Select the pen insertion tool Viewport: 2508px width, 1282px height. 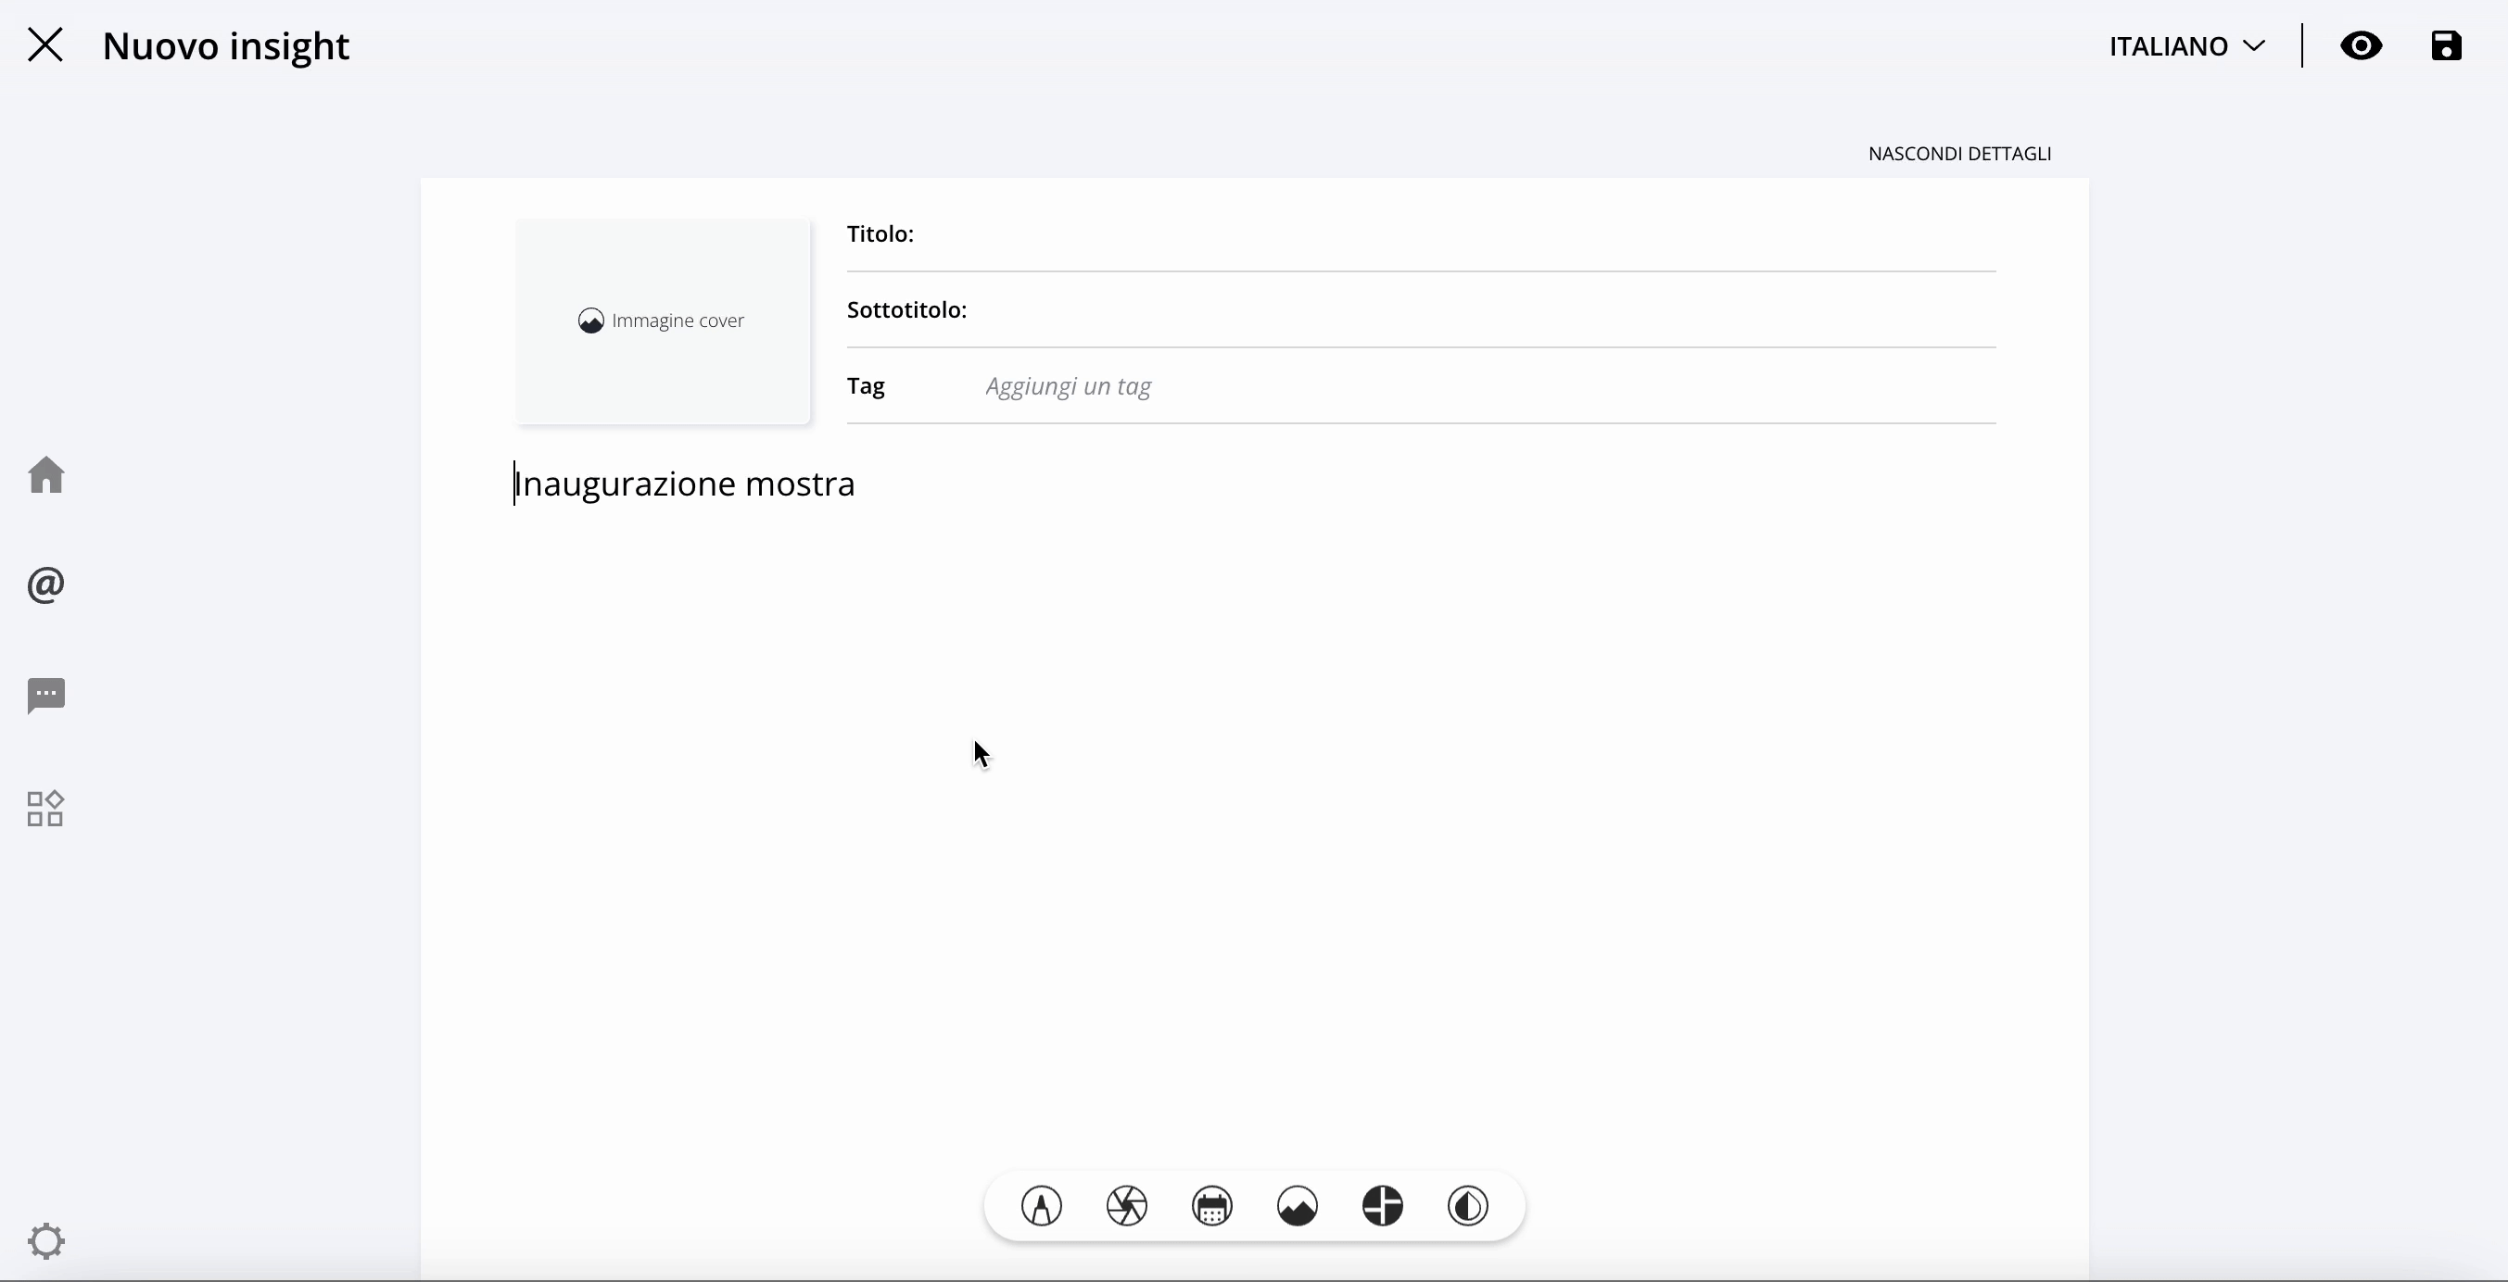(1042, 1206)
